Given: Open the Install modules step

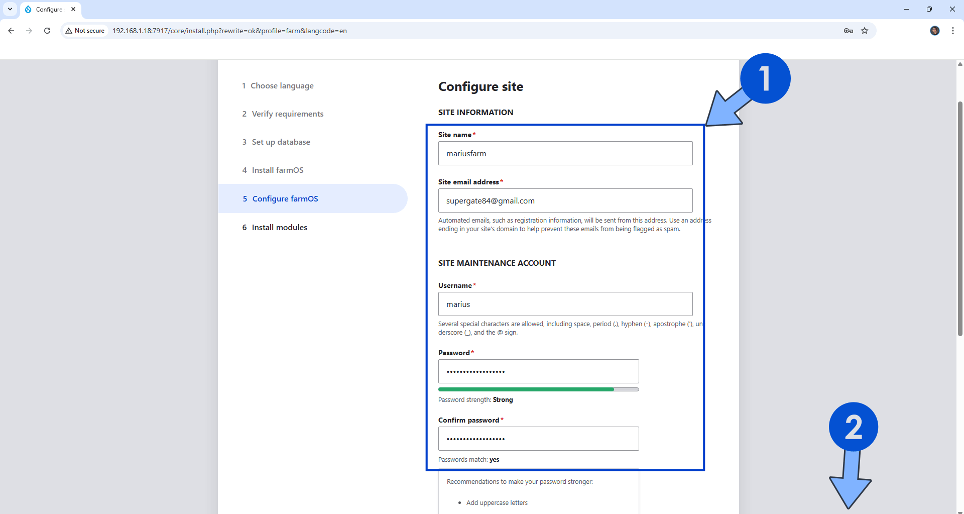Looking at the screenshot, I should pos(279,227).
